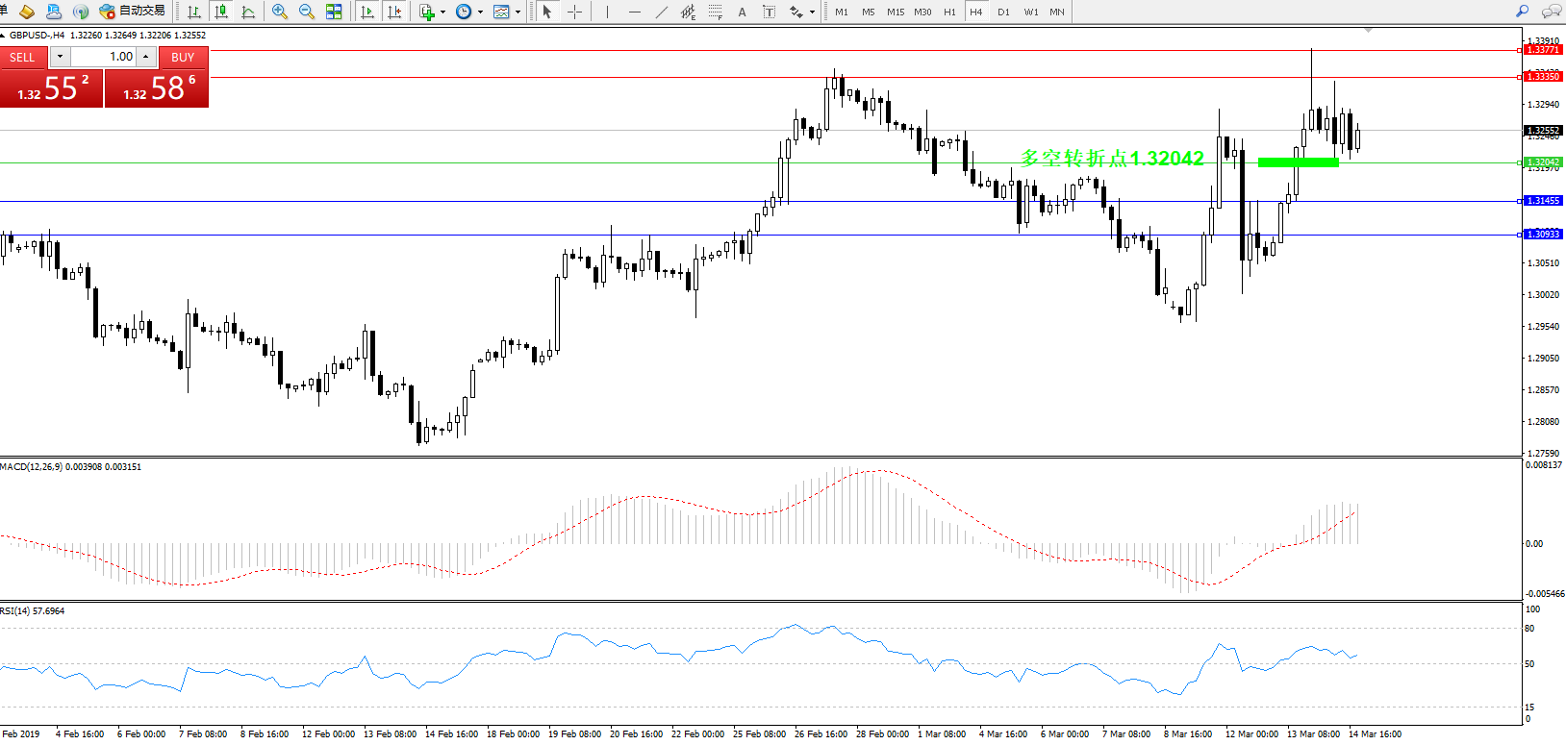Add a text label with the A tool

[x=742, y=12]
